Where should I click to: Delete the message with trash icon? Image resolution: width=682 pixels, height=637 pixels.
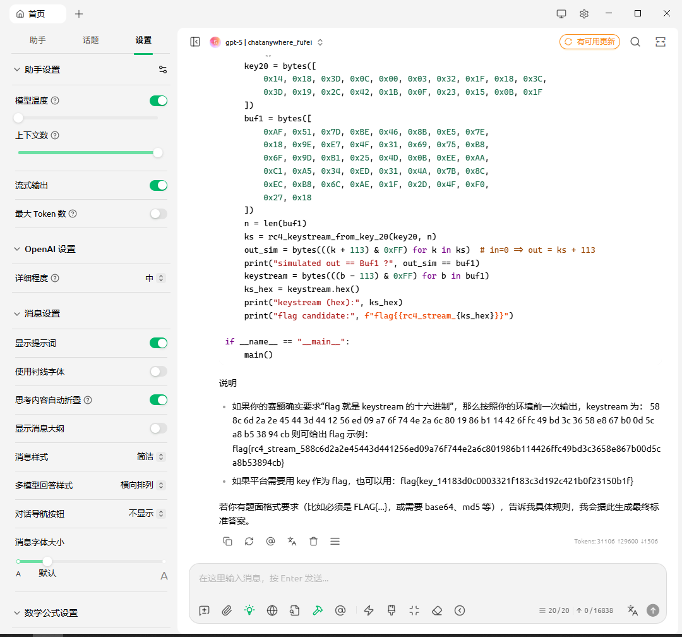click(313, 541)
